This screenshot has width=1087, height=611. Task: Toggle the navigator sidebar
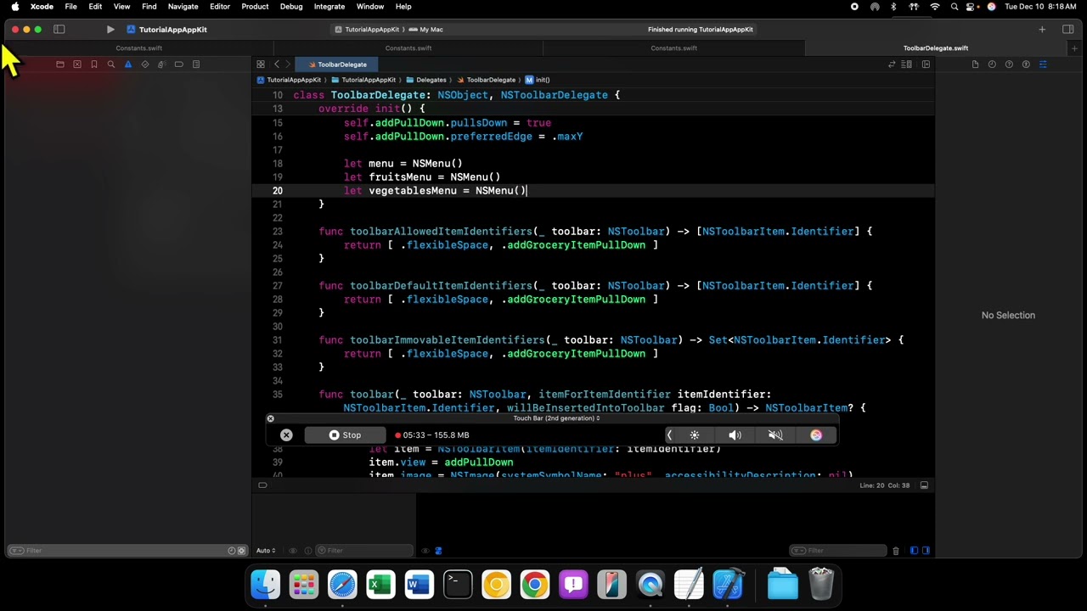59,30
